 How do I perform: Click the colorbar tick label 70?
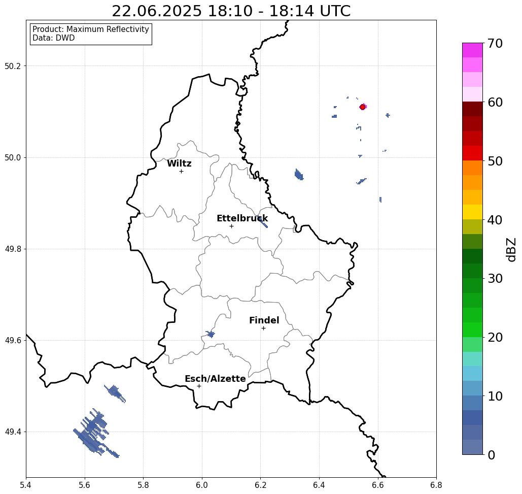coord(495,43)
